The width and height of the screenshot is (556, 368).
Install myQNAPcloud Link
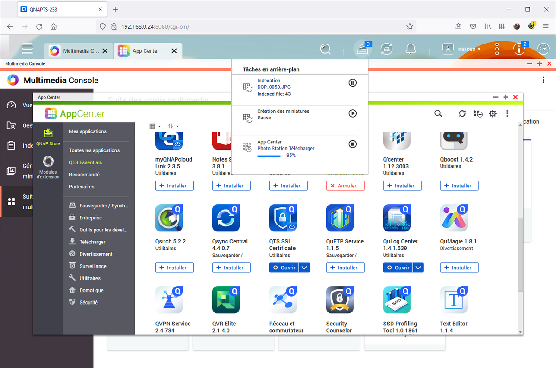coord(174,186)
